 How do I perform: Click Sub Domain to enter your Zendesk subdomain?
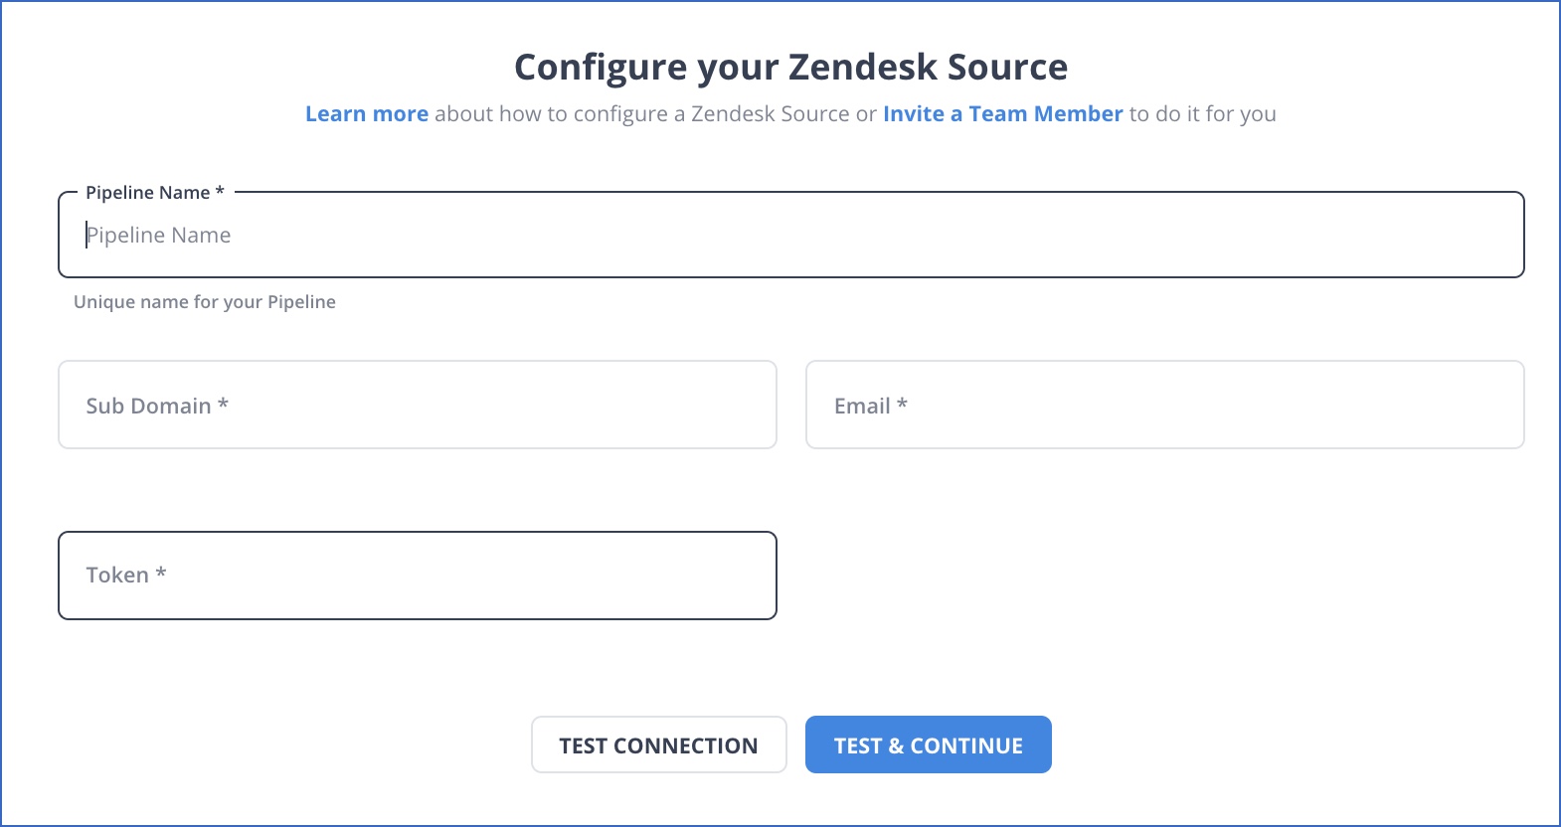[x=418, y=405]
